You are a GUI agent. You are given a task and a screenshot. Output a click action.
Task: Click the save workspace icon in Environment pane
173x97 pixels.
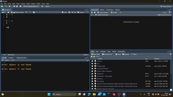95,12
